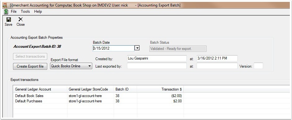
Task: Open the Batch Date calendar dropdown arrow
Action: click(137, 48)
